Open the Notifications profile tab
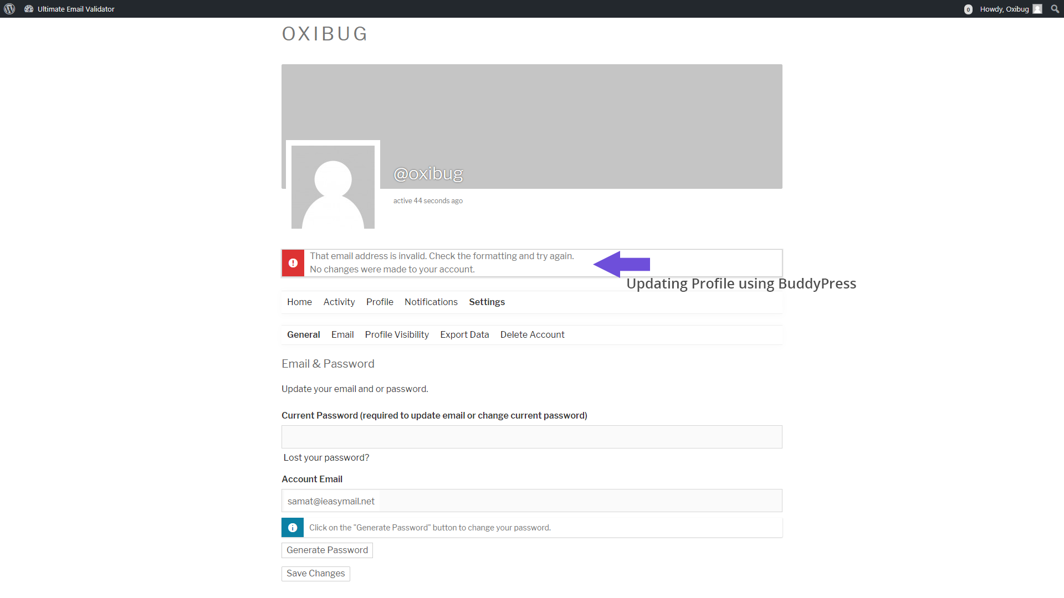The image size is (1064, 598). [x=431, y=302]
